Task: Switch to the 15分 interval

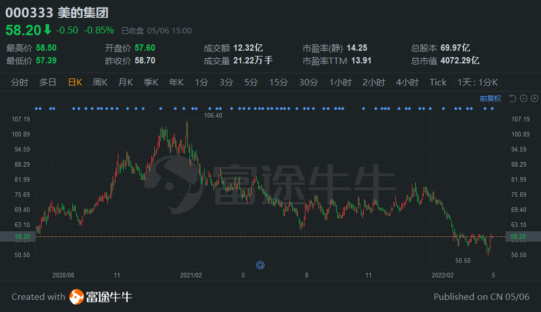Action: (278, 82)
